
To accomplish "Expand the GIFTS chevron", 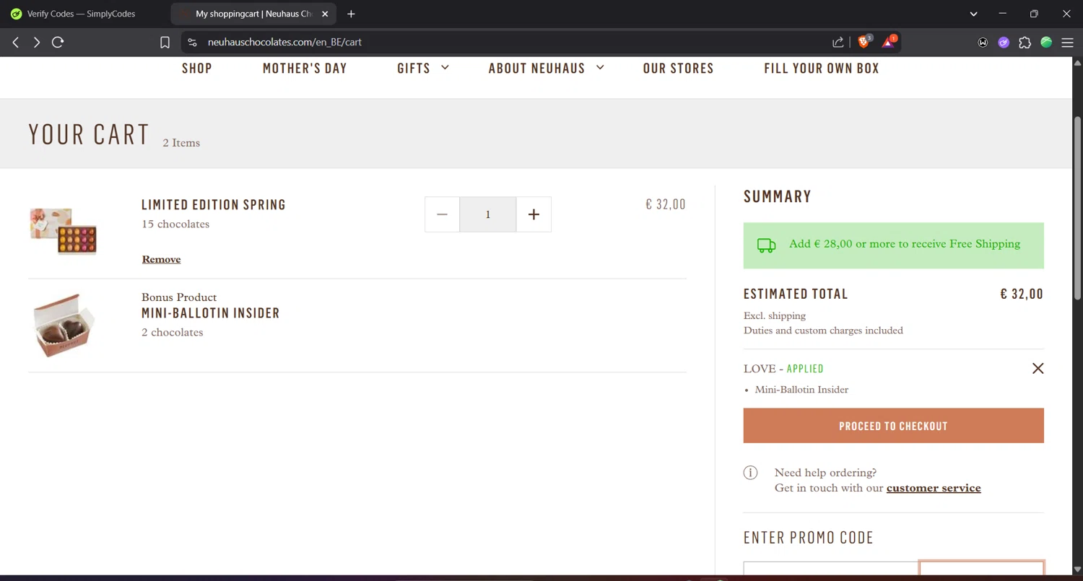I will [x=445, y=67].
